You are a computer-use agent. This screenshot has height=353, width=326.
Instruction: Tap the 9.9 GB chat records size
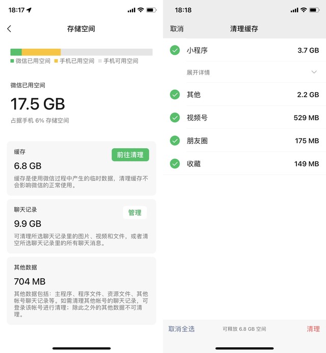pyautogui.click(x=28, y=224)
